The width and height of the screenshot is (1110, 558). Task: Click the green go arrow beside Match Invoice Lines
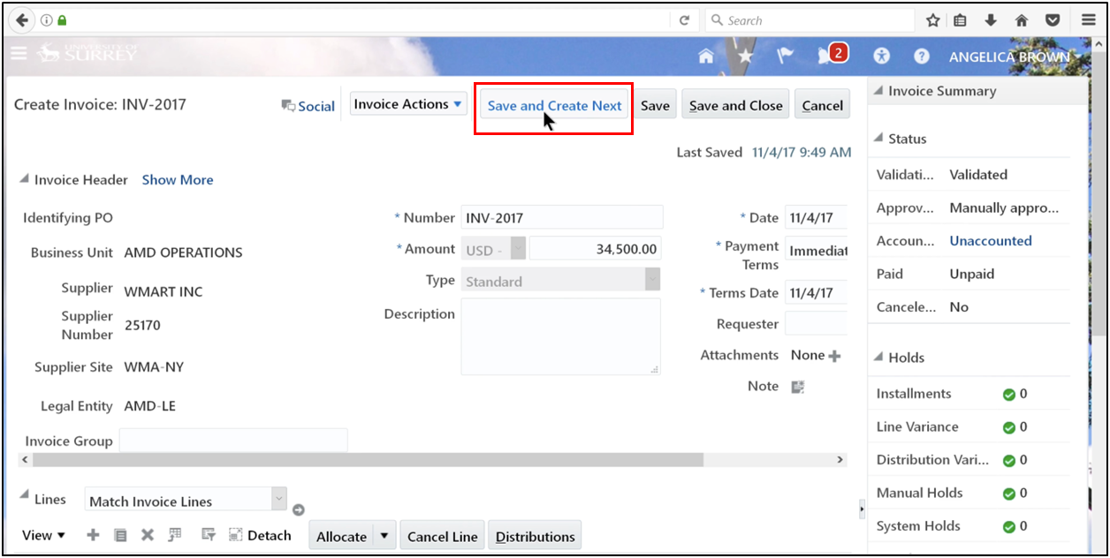(x=298, y=508)
